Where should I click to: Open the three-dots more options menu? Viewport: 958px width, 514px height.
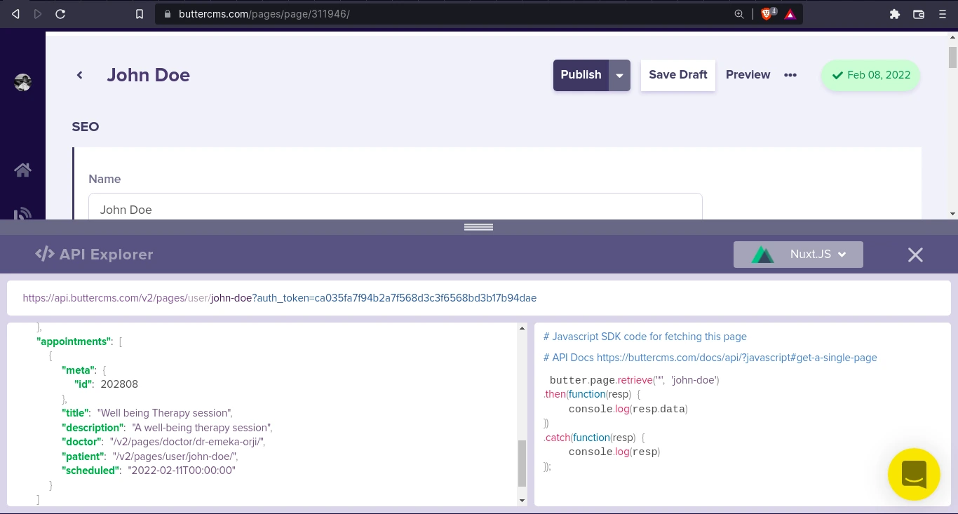click(x=790, y=75)
